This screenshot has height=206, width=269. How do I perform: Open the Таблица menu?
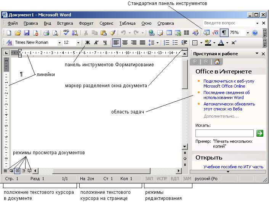[127, 23]
